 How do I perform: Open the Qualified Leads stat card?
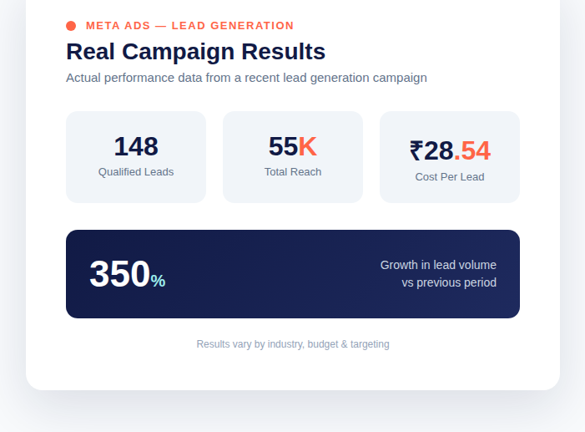pos(136,157)
